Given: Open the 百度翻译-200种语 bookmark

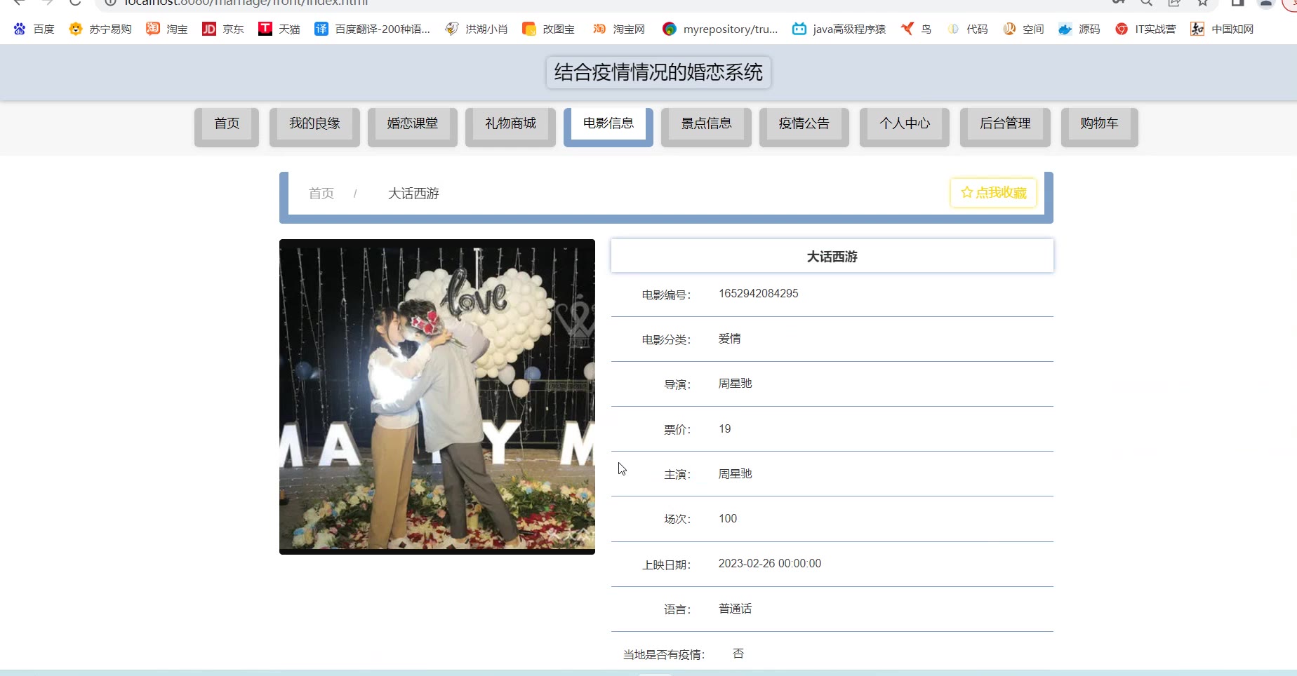Looking at the screenshot, I should click(372, 29).
